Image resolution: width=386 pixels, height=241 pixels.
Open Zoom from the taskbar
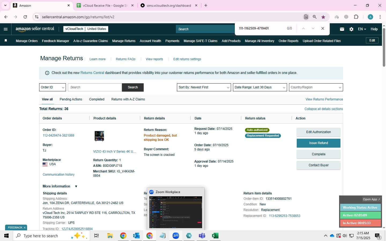pyautogui.click(x=176, y=236)
